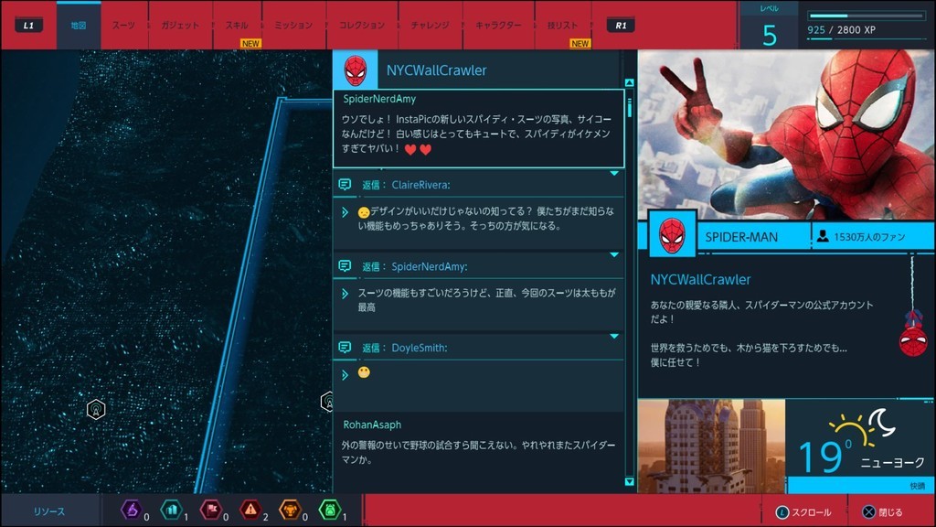Collapse the DoyleSmith reply with its arrow
The image size is (936, 527).
pyautogui.click(x=613, y=337)
